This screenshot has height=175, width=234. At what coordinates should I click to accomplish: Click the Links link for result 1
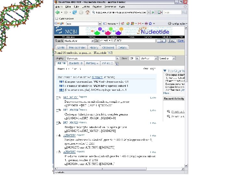click(153, 98)
